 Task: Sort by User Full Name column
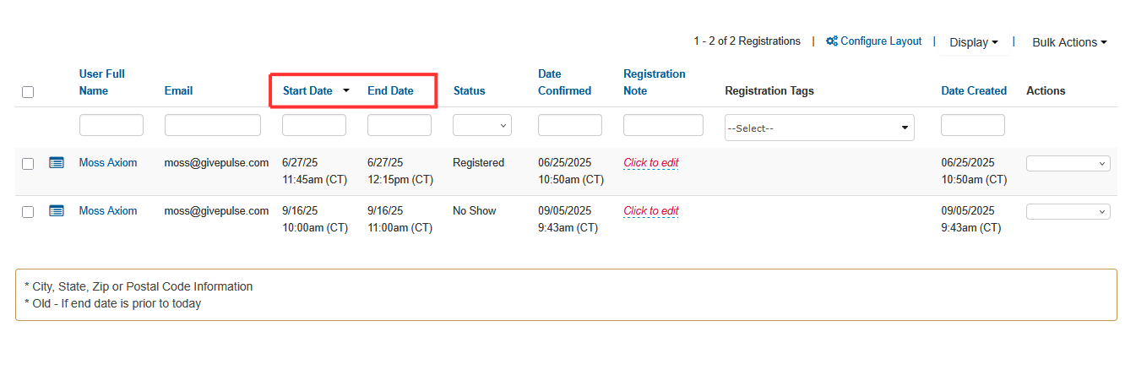tap(102, 82)
